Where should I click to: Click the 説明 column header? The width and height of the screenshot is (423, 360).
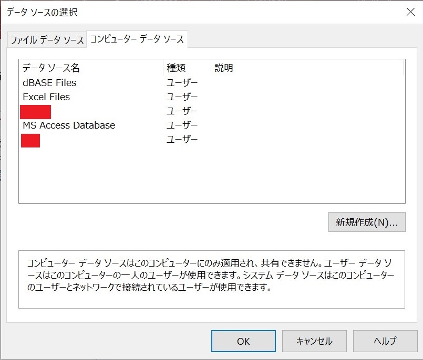coord(224,68)
